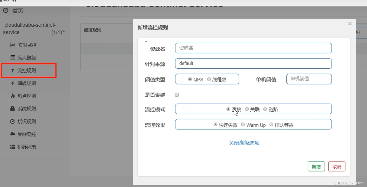Click the 降级规则 lightning bolt icon

pos(12,83)
